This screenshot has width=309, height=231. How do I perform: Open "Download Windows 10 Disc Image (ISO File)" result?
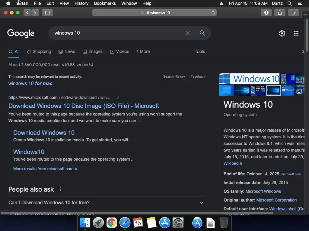pyautogui.click(x=84, y=106)
